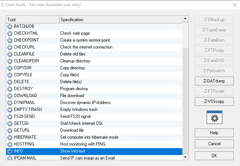Image resolution: width=240 pixels, height=166 pixels.
Task: Click the gear icon beside GETCGI
Action: (9, 123)
